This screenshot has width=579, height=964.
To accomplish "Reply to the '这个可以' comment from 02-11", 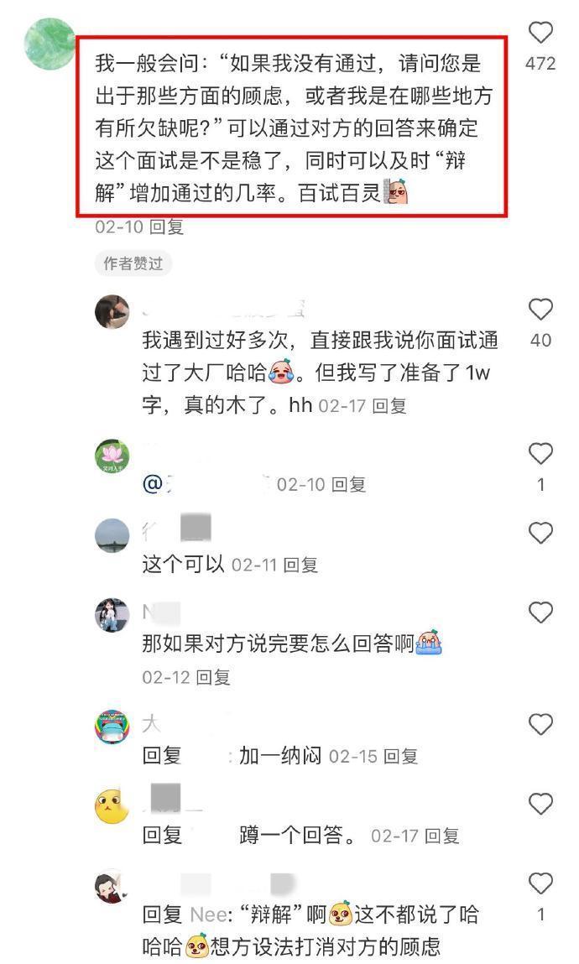I will pos(300,565).
